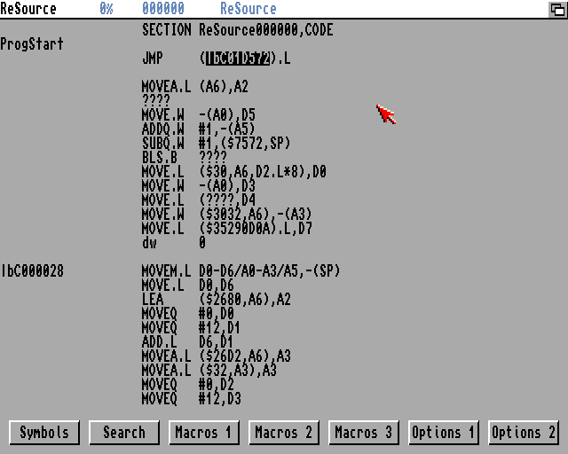Click MOVEQ #12,D3 line

coord(192,399)
